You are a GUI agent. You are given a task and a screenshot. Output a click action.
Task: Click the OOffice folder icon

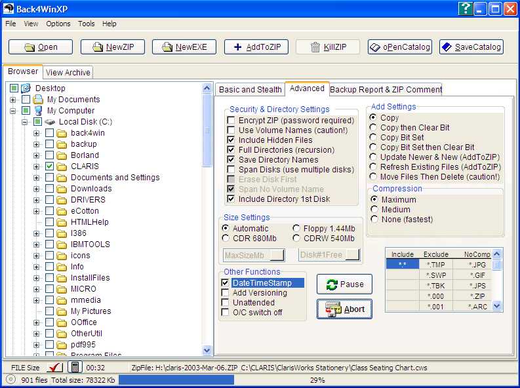pos(62,322)
